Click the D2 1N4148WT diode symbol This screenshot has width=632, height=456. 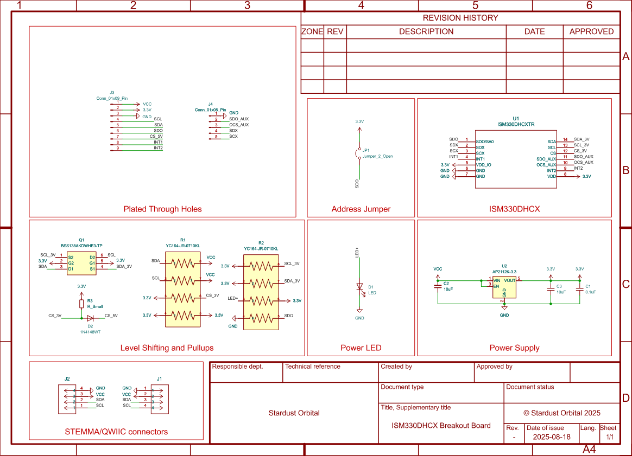(x=90, y=318)
